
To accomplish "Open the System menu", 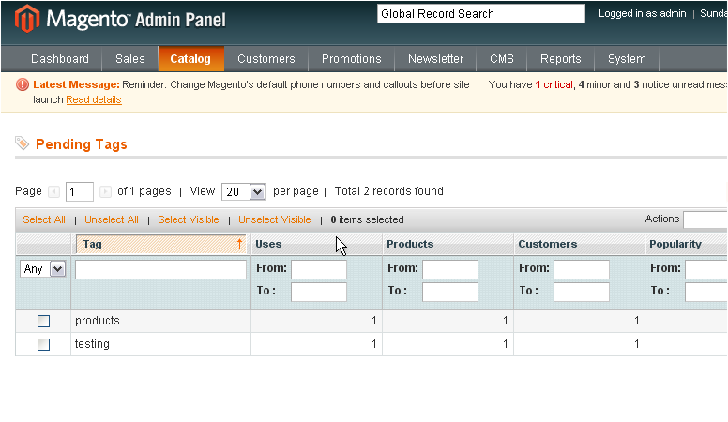I will pos(627,59).
